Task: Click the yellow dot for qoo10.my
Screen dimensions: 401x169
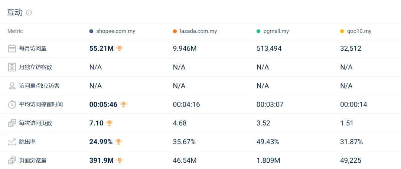Action: tap(342, 31)
